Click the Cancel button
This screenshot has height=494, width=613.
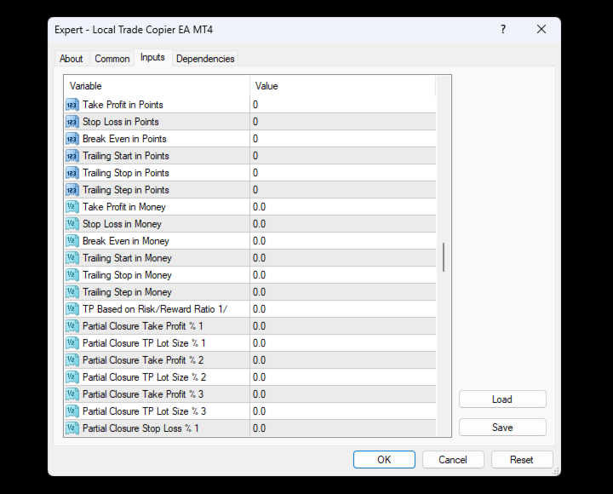pos(453,460)
